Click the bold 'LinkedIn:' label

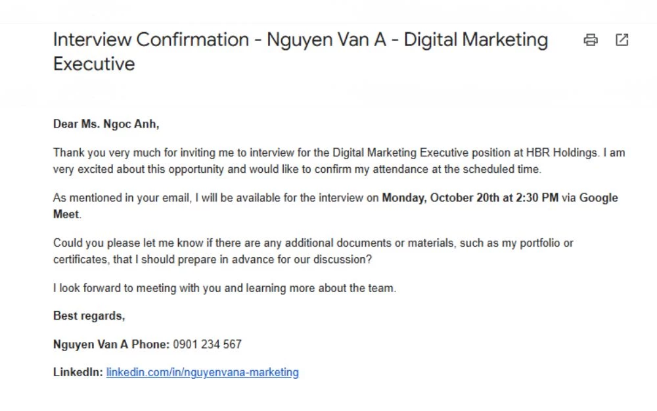(x=78, y=372)
